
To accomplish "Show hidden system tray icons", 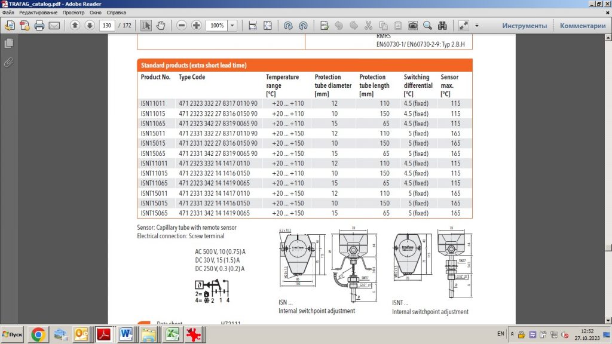I will [512, 334].
